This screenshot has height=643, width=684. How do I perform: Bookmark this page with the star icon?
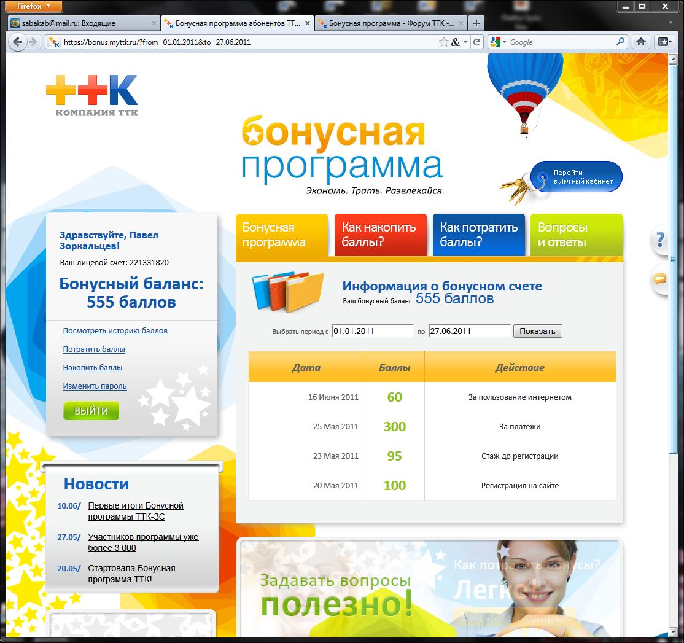click(x=444, y=42)
